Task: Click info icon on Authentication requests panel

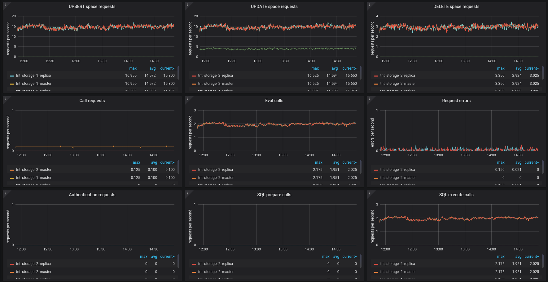Action: (5, 193)
